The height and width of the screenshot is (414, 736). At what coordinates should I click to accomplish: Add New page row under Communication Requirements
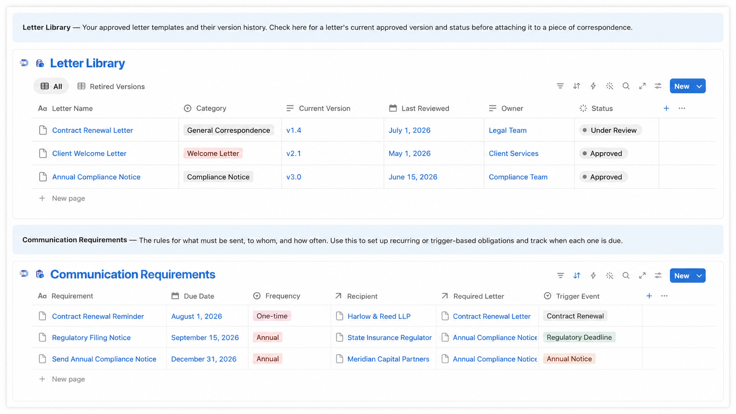(62, 379)
